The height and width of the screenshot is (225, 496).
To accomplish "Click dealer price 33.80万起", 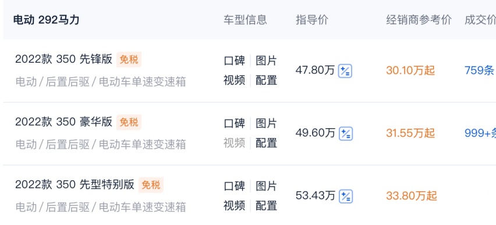I will (411, 196).
